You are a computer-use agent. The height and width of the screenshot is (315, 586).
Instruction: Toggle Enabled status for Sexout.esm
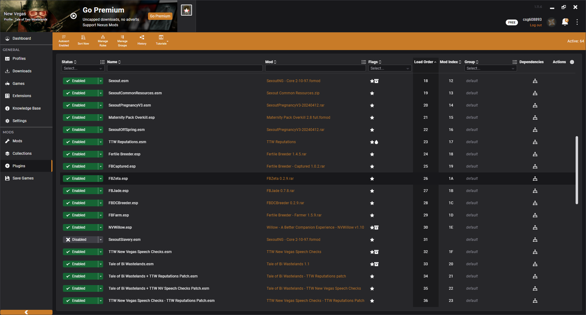pyautogui.click(x=80, y=81)
